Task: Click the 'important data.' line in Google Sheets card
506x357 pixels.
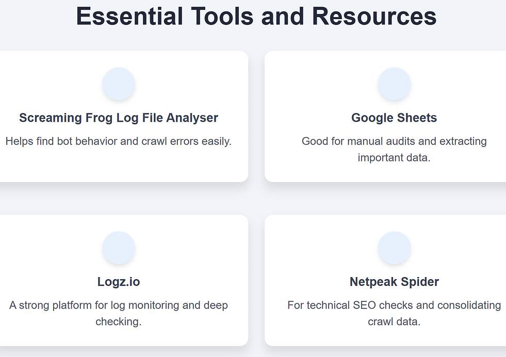Action: 394,157
